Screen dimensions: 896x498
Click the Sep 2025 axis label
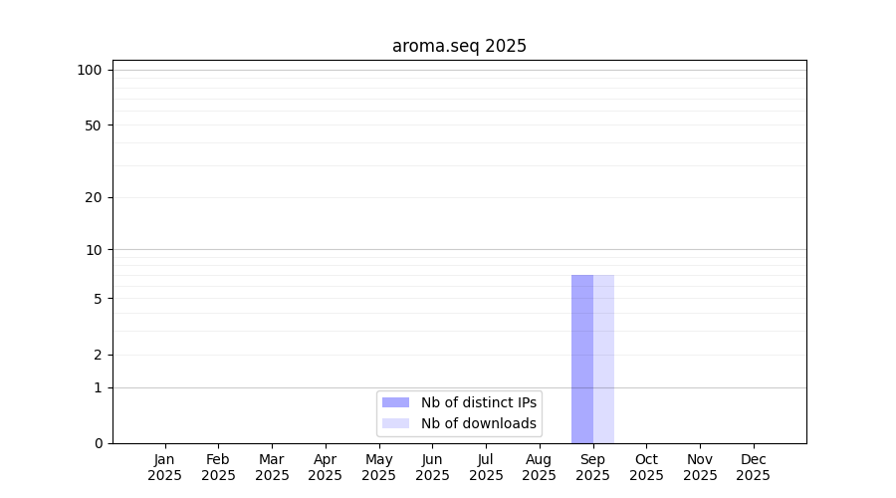click(x=592, y=467)
